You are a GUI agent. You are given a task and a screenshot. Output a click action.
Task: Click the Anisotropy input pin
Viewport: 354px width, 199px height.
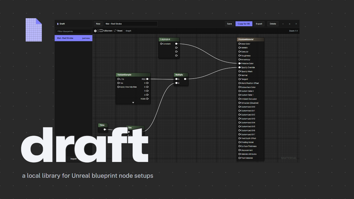tap(240, 60)
